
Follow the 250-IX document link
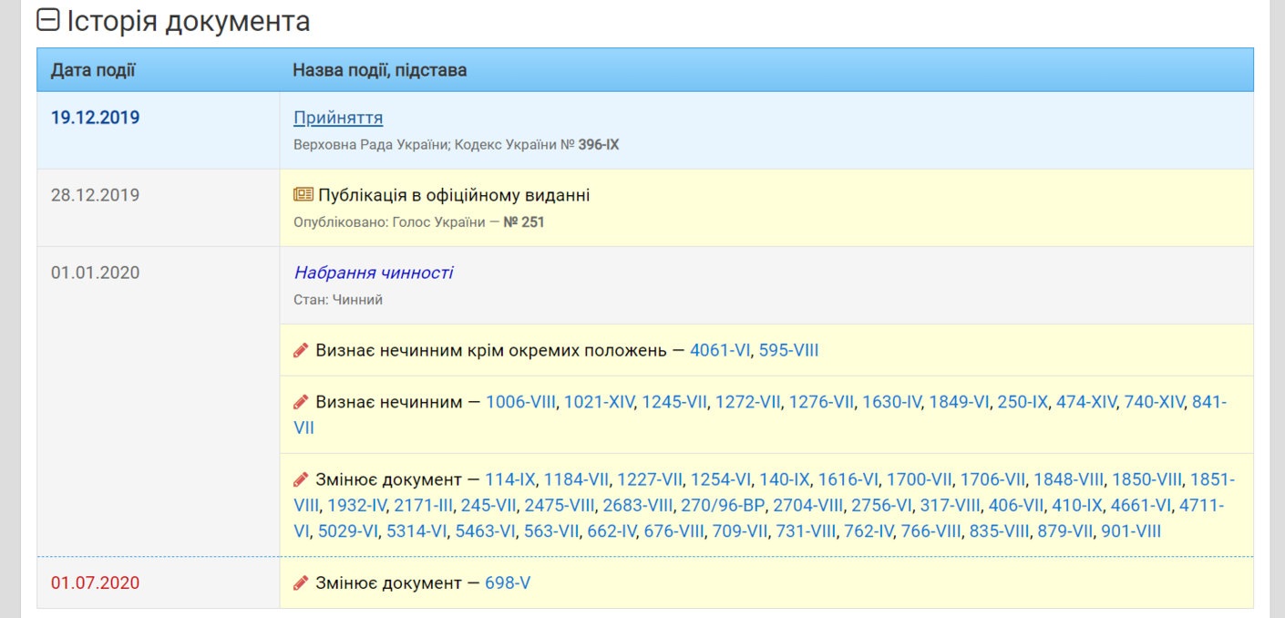(1023, 402)
